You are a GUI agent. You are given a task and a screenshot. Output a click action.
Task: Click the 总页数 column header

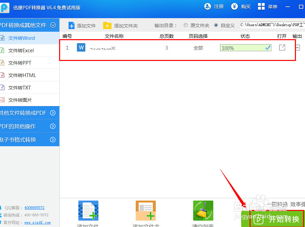click(167, 36)
